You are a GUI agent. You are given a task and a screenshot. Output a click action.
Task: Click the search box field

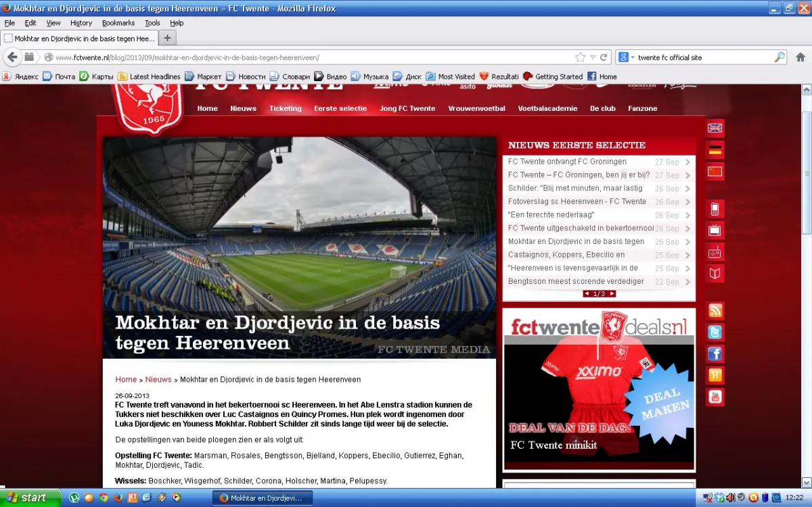pyautogui.click(x=704, y=57)
